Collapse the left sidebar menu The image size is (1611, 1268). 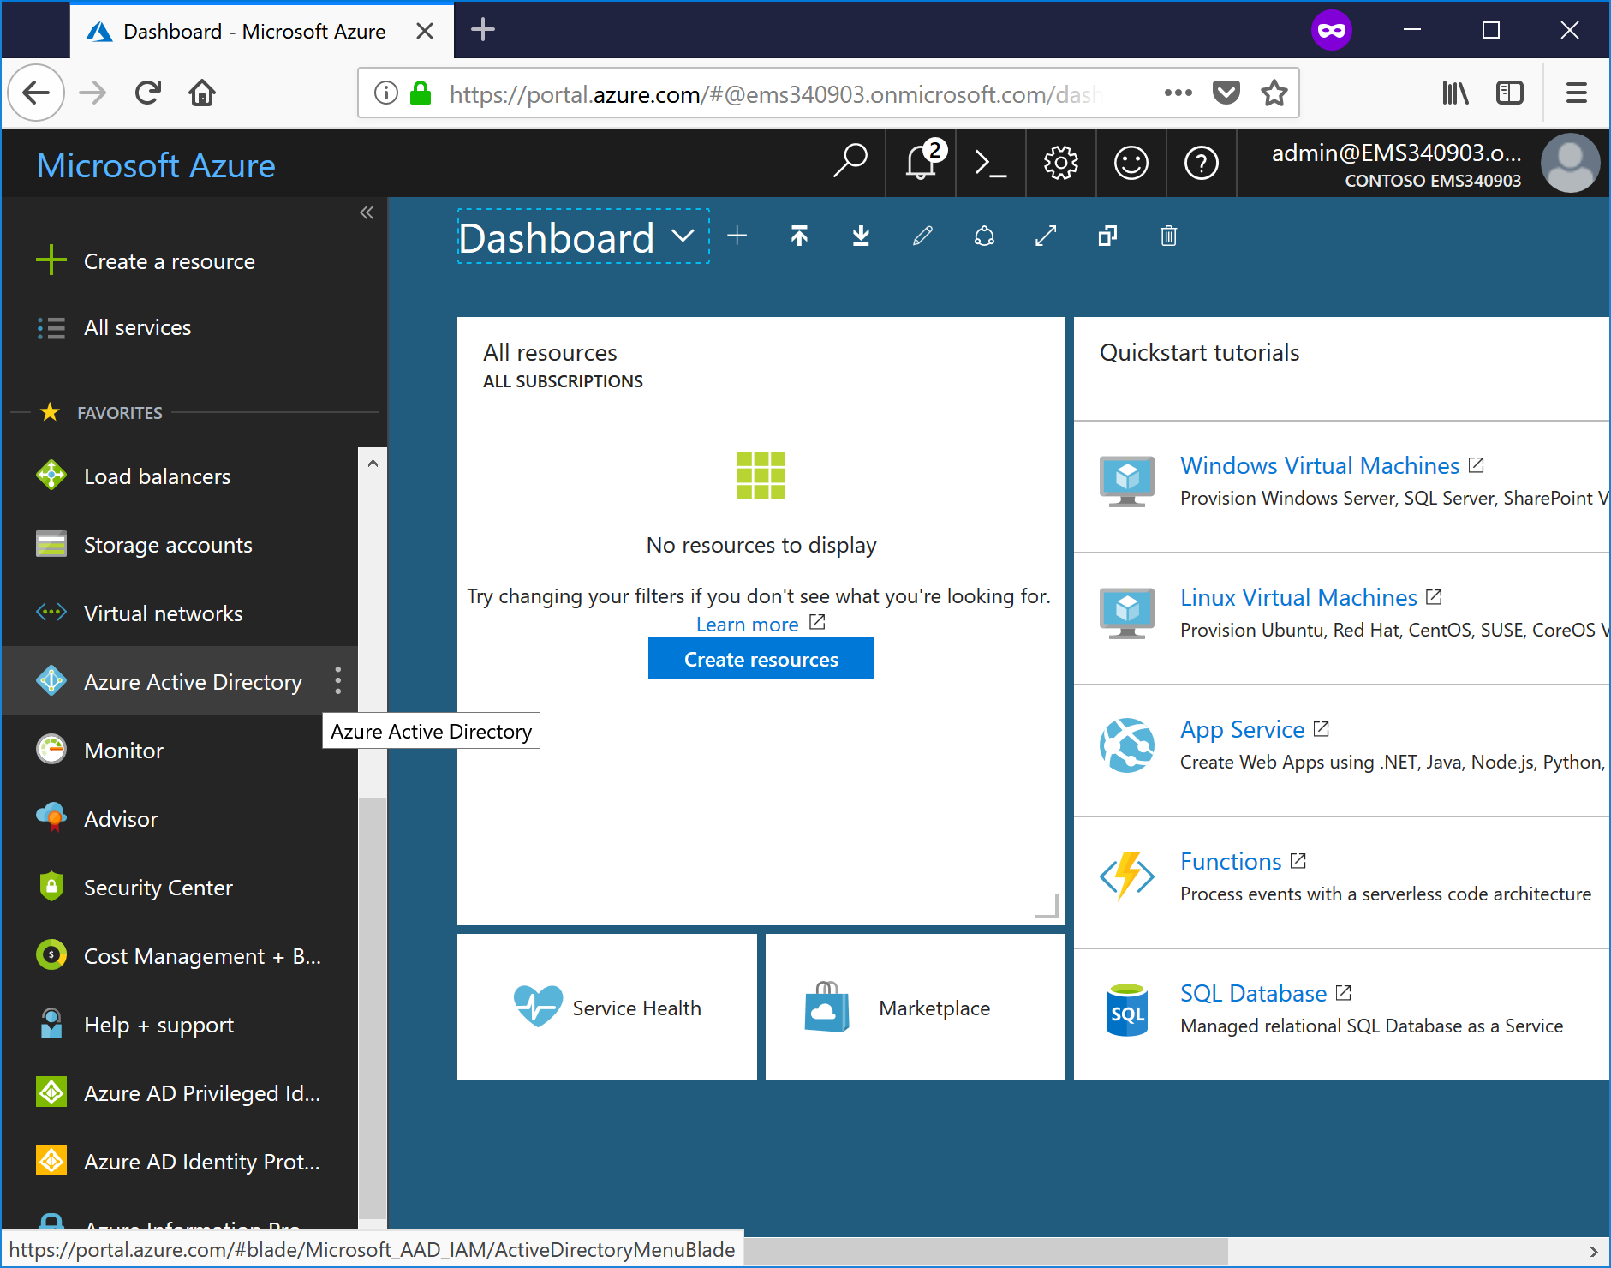[x=367, y=212]
